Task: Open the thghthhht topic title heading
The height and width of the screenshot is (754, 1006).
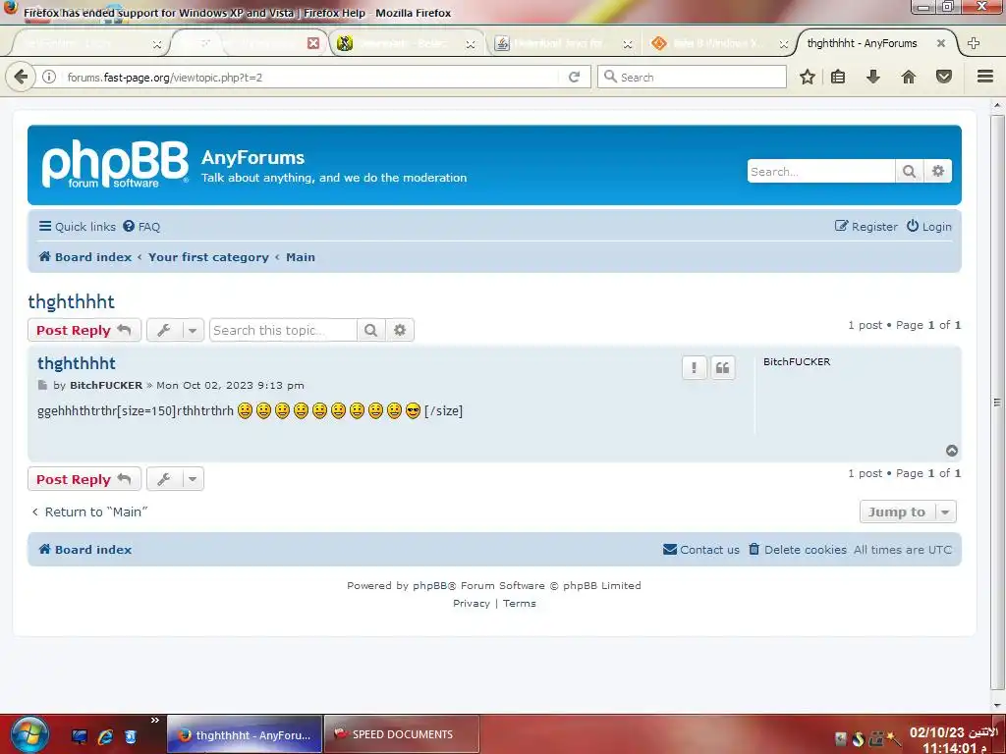Action: coord(71,301)
